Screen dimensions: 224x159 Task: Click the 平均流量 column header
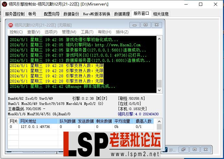[123, 121]
